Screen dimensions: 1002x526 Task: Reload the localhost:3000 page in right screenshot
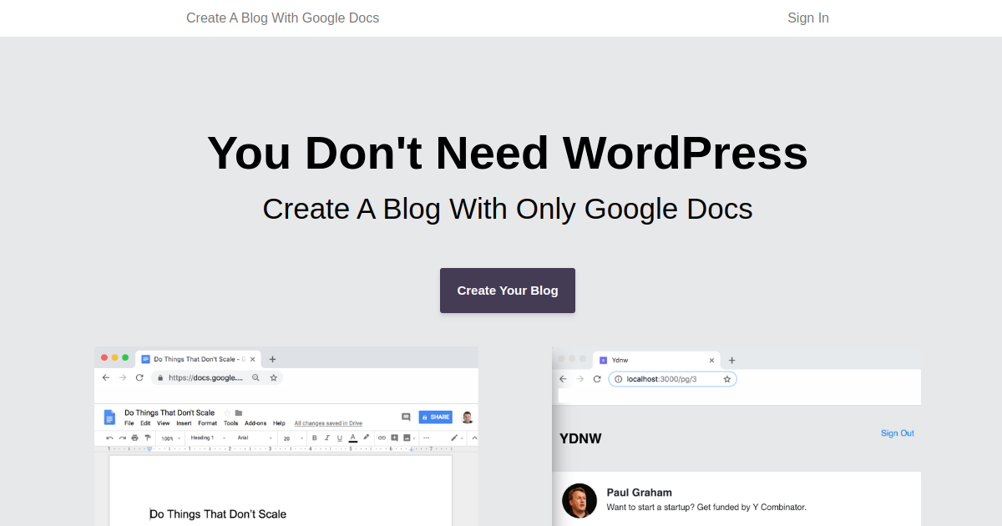pos(597,379)
